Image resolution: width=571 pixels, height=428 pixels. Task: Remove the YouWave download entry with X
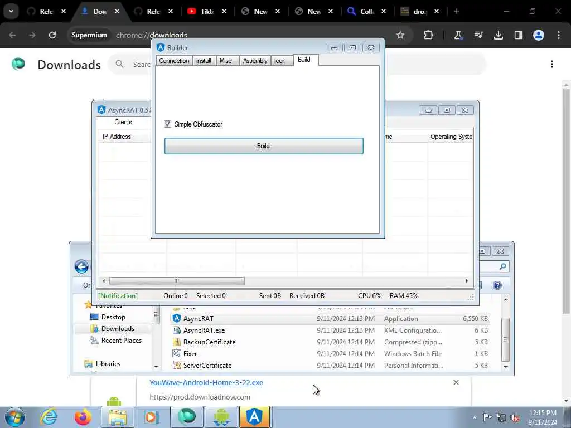[456, 382]
